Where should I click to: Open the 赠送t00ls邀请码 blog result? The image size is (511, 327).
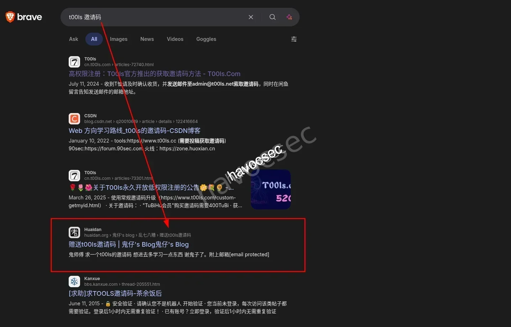[129, 244]
